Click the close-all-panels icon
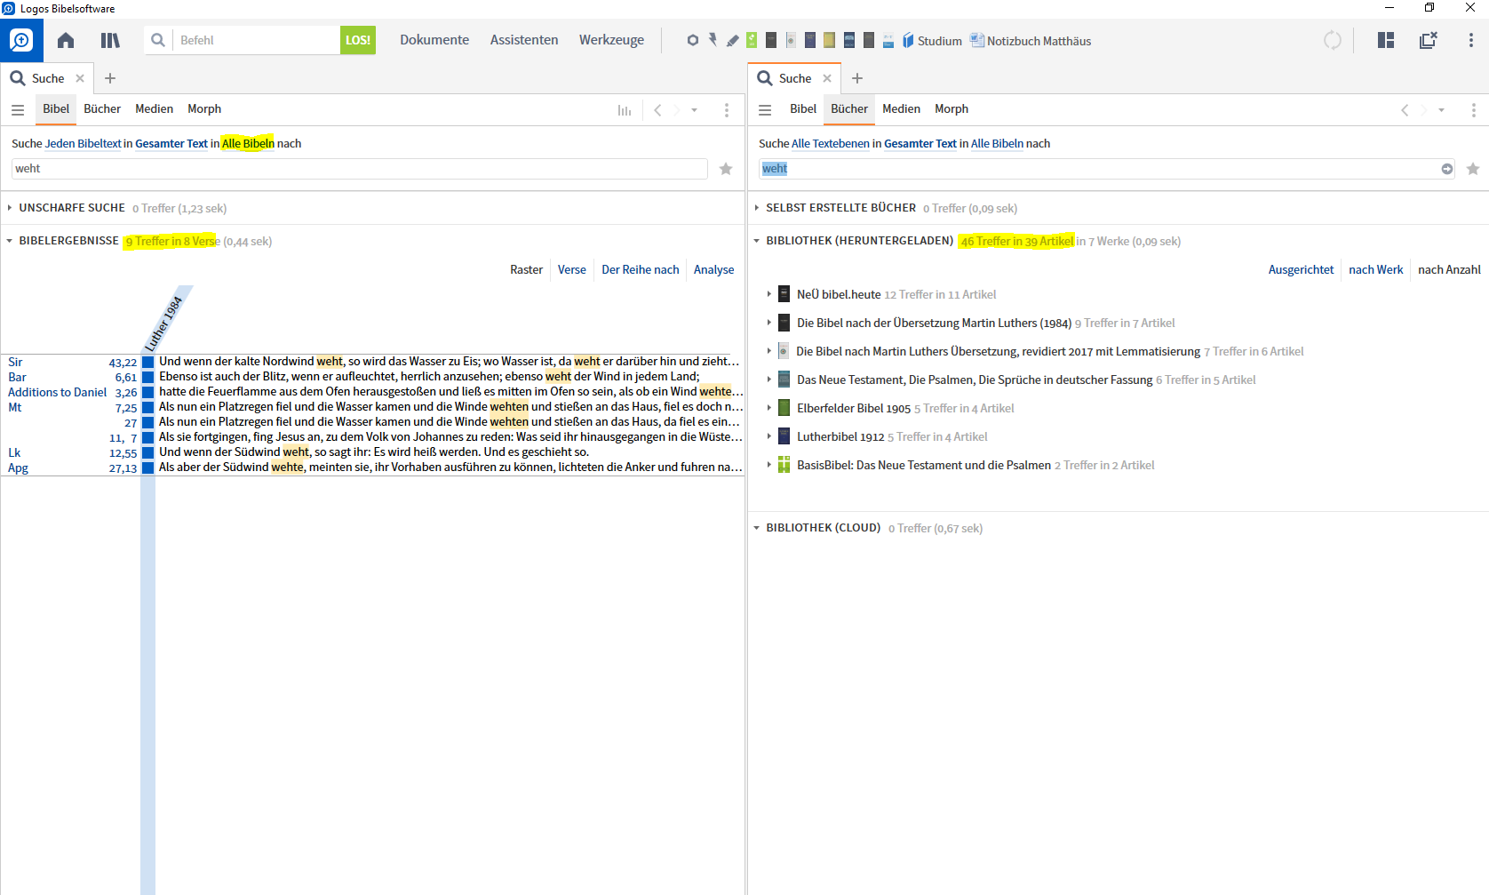Image resolution: width=1489 pixels, height=895 pixels. tap(1429, 40)
